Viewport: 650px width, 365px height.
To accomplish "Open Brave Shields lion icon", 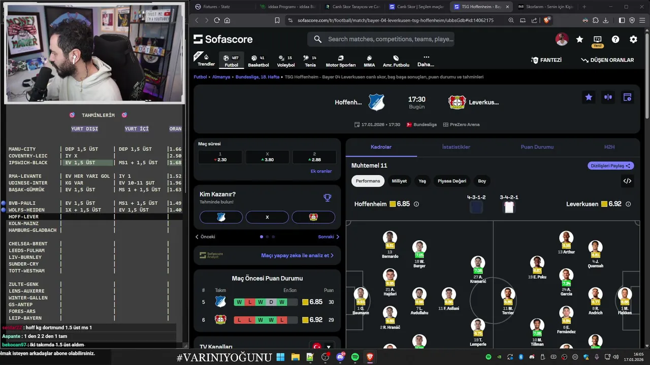I will (547, 20).
